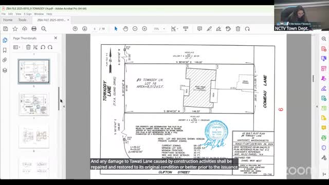
Task: Select the page 8 thumbnail
Action: [34, 137]
